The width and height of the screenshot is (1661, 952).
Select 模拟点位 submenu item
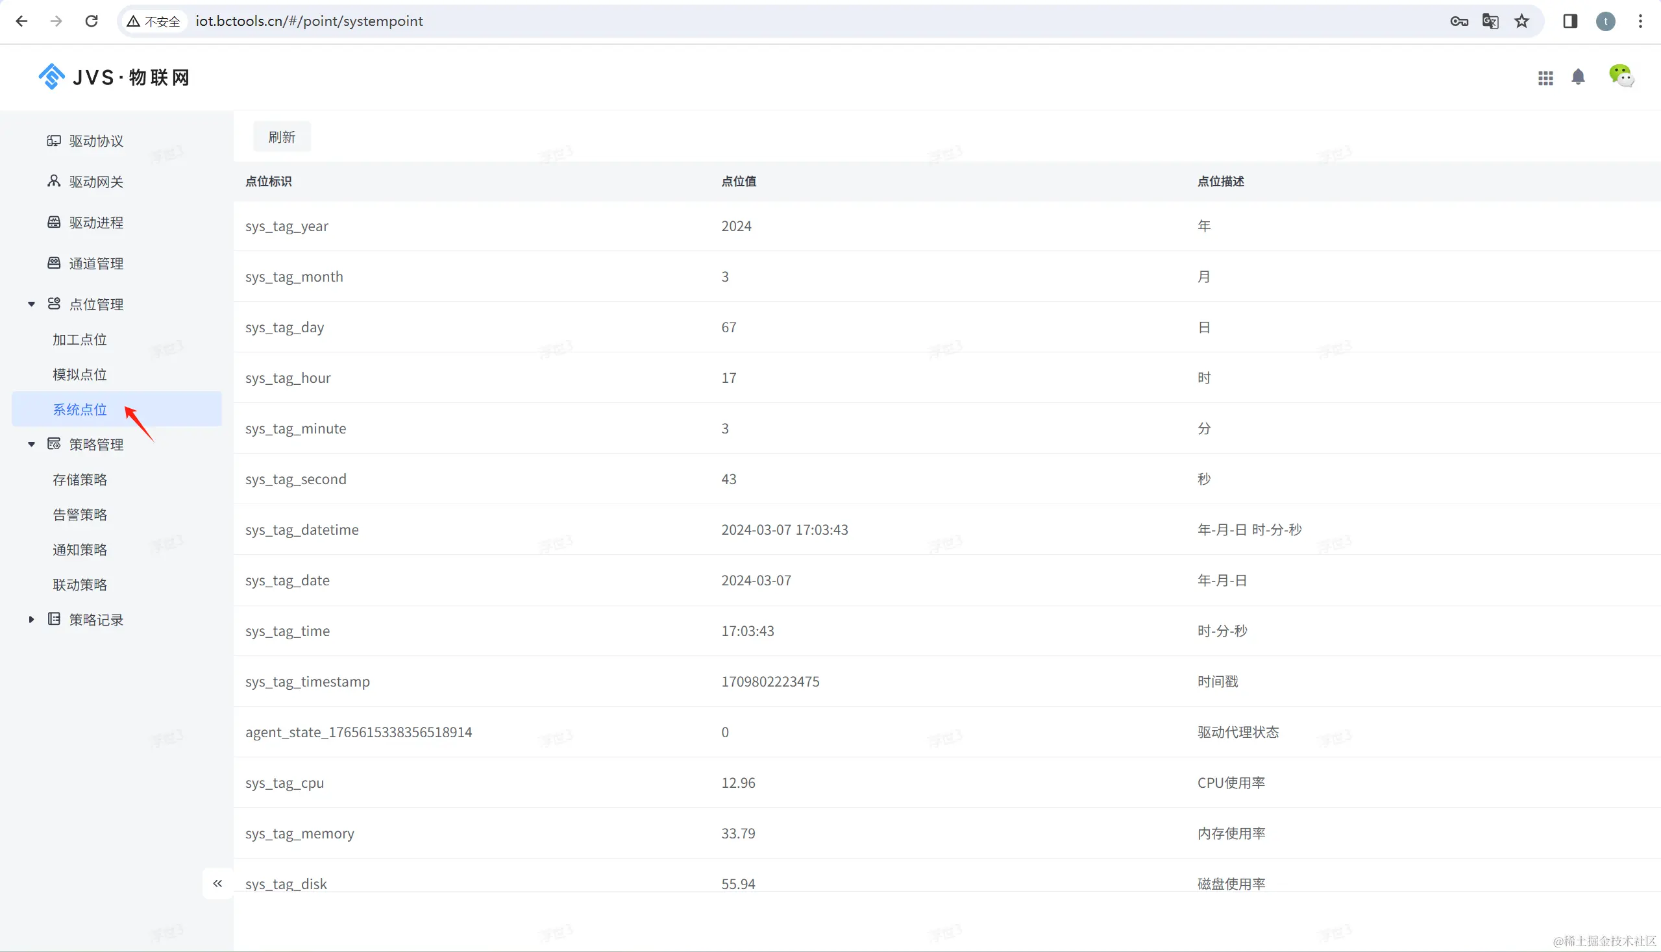tap(80, 374)
